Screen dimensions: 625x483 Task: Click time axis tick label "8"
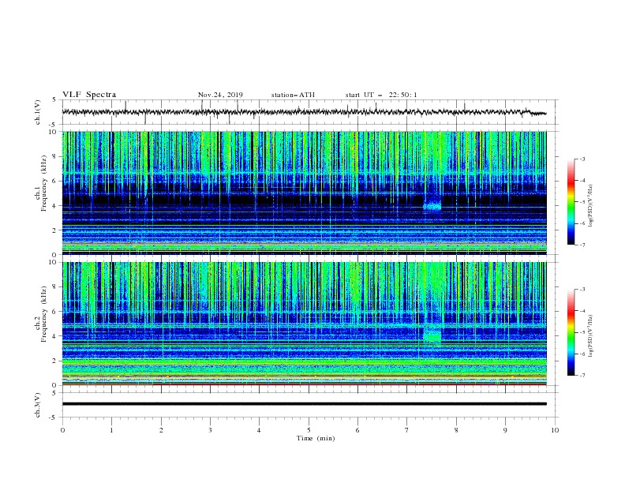point(456,430)
